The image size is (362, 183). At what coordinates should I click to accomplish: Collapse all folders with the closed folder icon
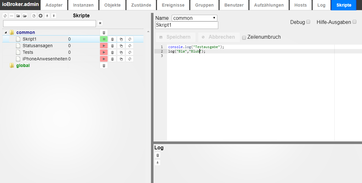tap(18, 16)
